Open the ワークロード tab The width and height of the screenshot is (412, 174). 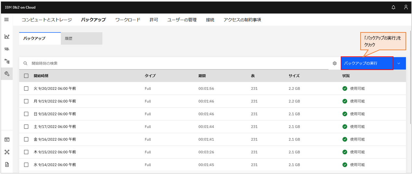pos(128,20)
